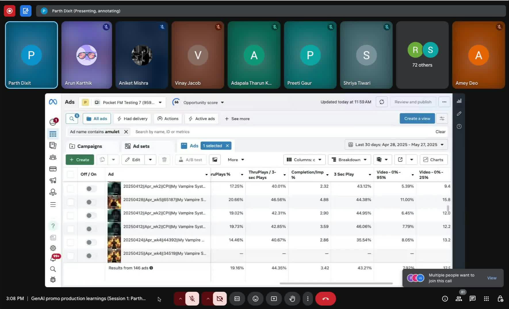This screenshot has width=509, height=309.
Task: Open notifications bell with 99+ badge
Action: click(53, 258)
